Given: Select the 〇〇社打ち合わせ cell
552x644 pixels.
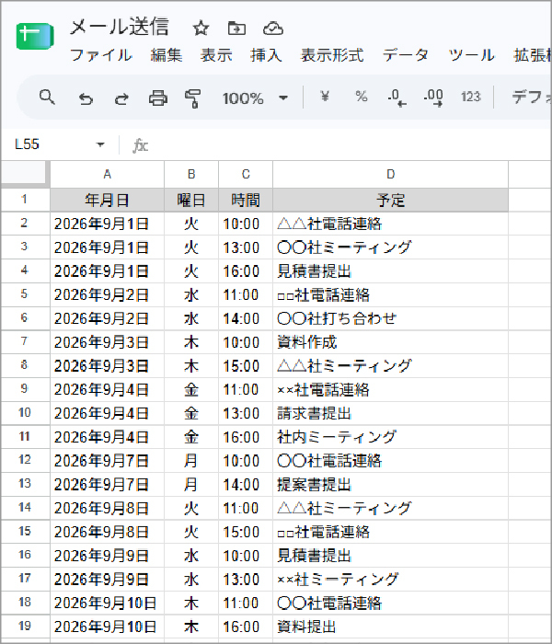Looking at the screenshot, I should [391, 318].
